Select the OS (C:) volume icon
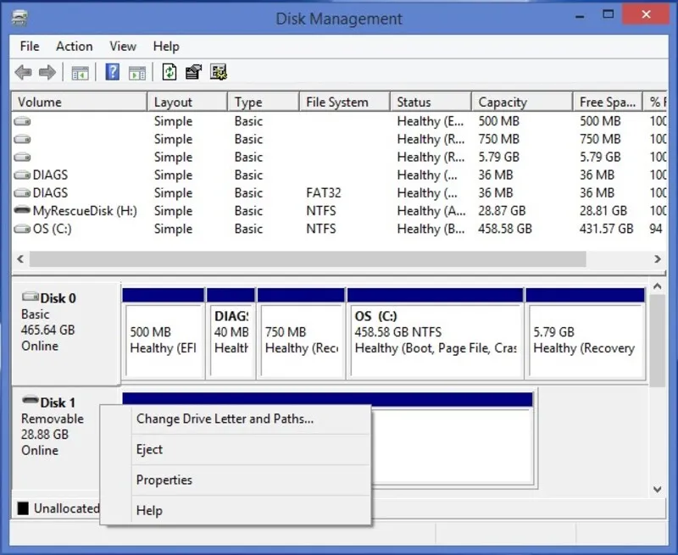The height and width of the screenshot is (555, 678). 20,229
